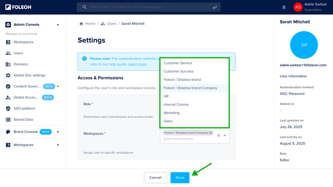333x187 pixels.
Task: Open the SSO platform page
Action: (24, 108)
